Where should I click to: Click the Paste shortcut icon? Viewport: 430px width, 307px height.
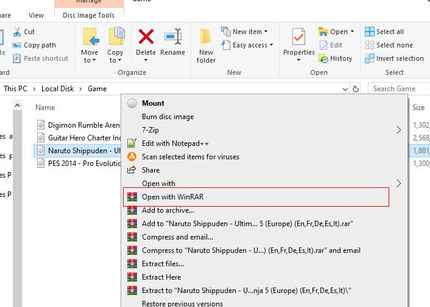tap(16, 58)
